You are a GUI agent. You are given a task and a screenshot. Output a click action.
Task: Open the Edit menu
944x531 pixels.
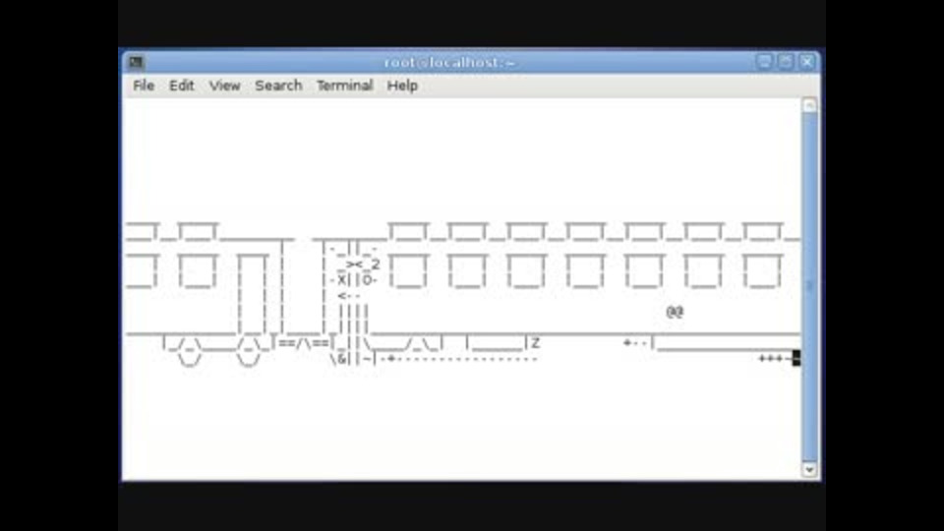181,86
